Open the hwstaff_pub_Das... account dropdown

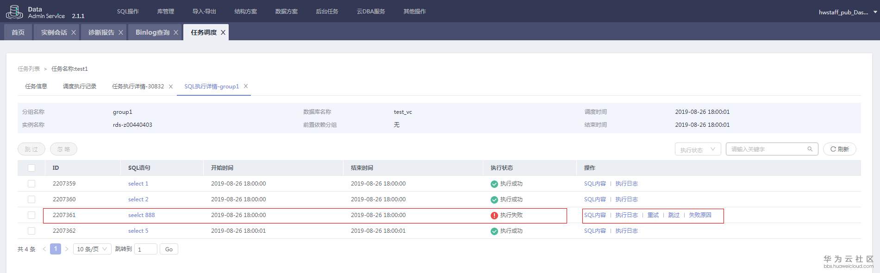pos(848,12)
